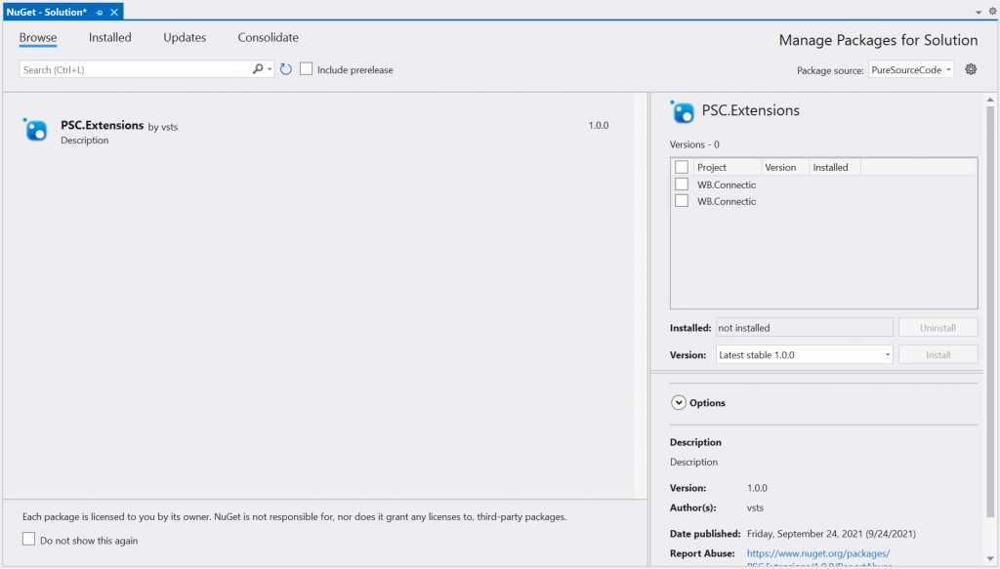Image resolution: width=1000 pixels, height=569 pixels.
Task: Open the Consolidate tab
Action: [268, 37]
